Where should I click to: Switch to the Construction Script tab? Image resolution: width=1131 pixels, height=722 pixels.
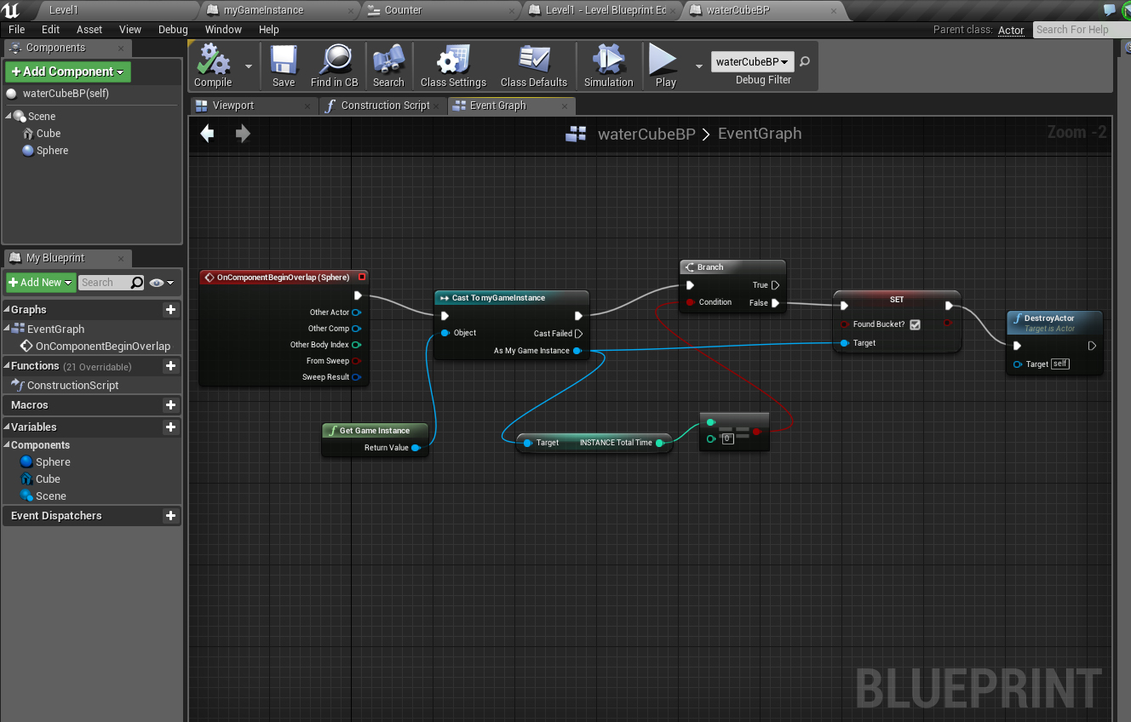click(385, 106)
